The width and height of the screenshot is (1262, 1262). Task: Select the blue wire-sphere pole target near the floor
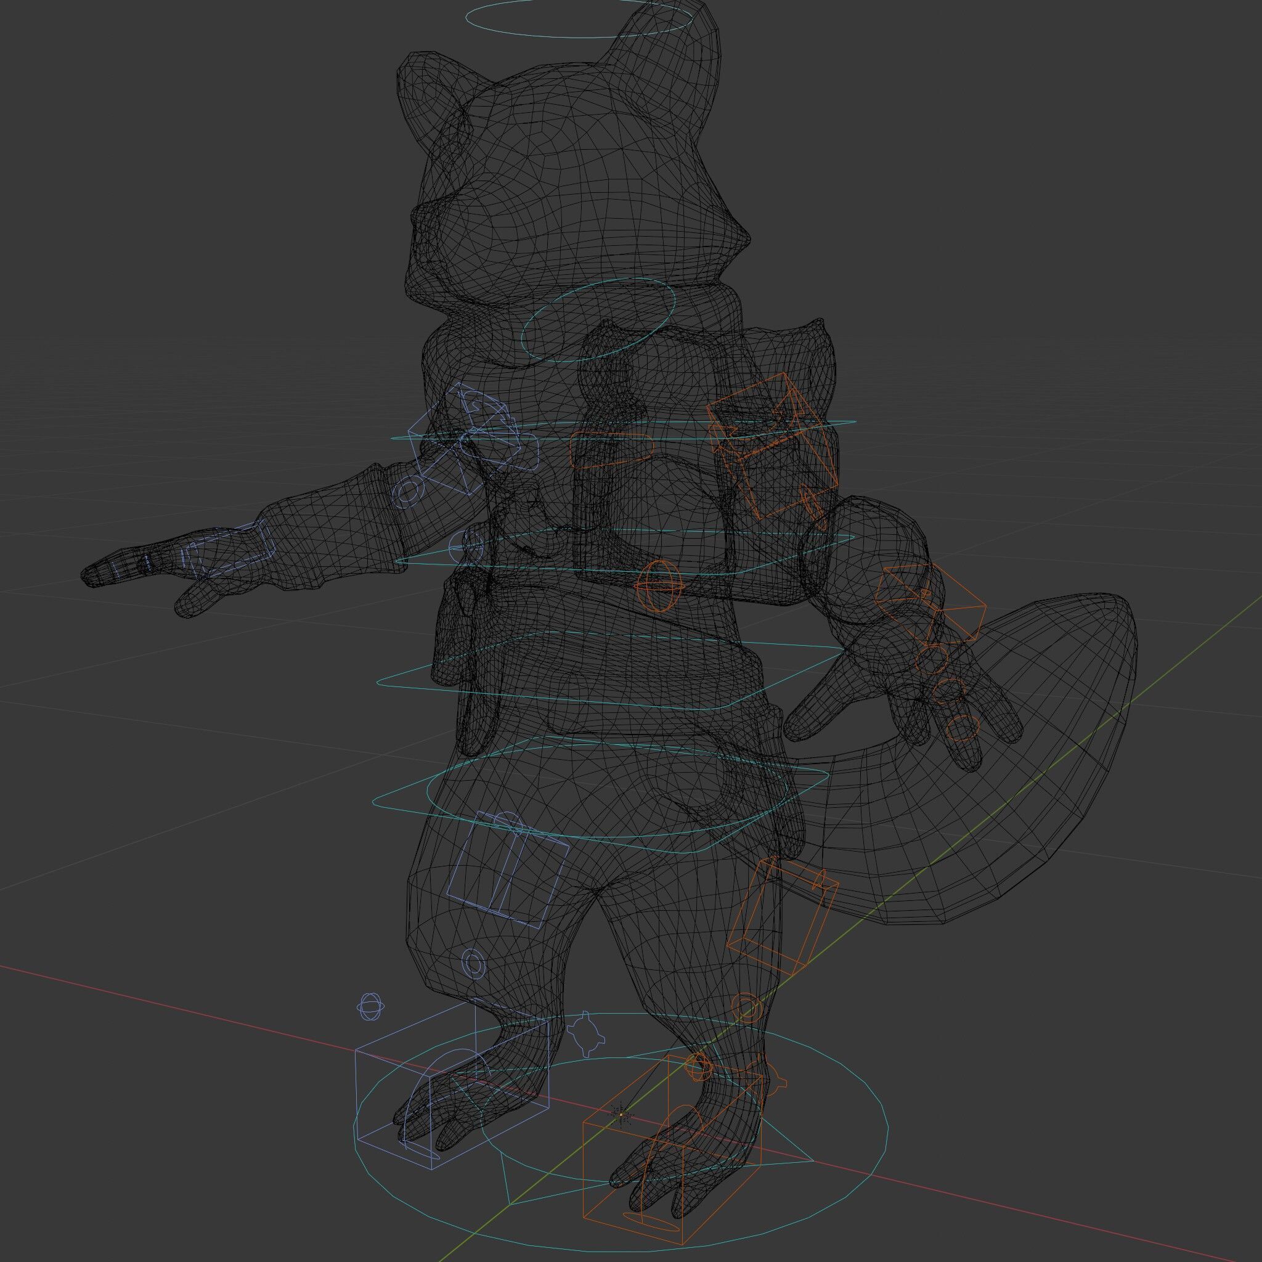pyautogui.click(x=371, y=1007)
